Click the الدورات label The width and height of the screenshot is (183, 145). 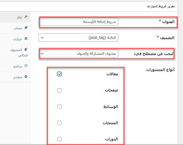(x=112, y=139)
